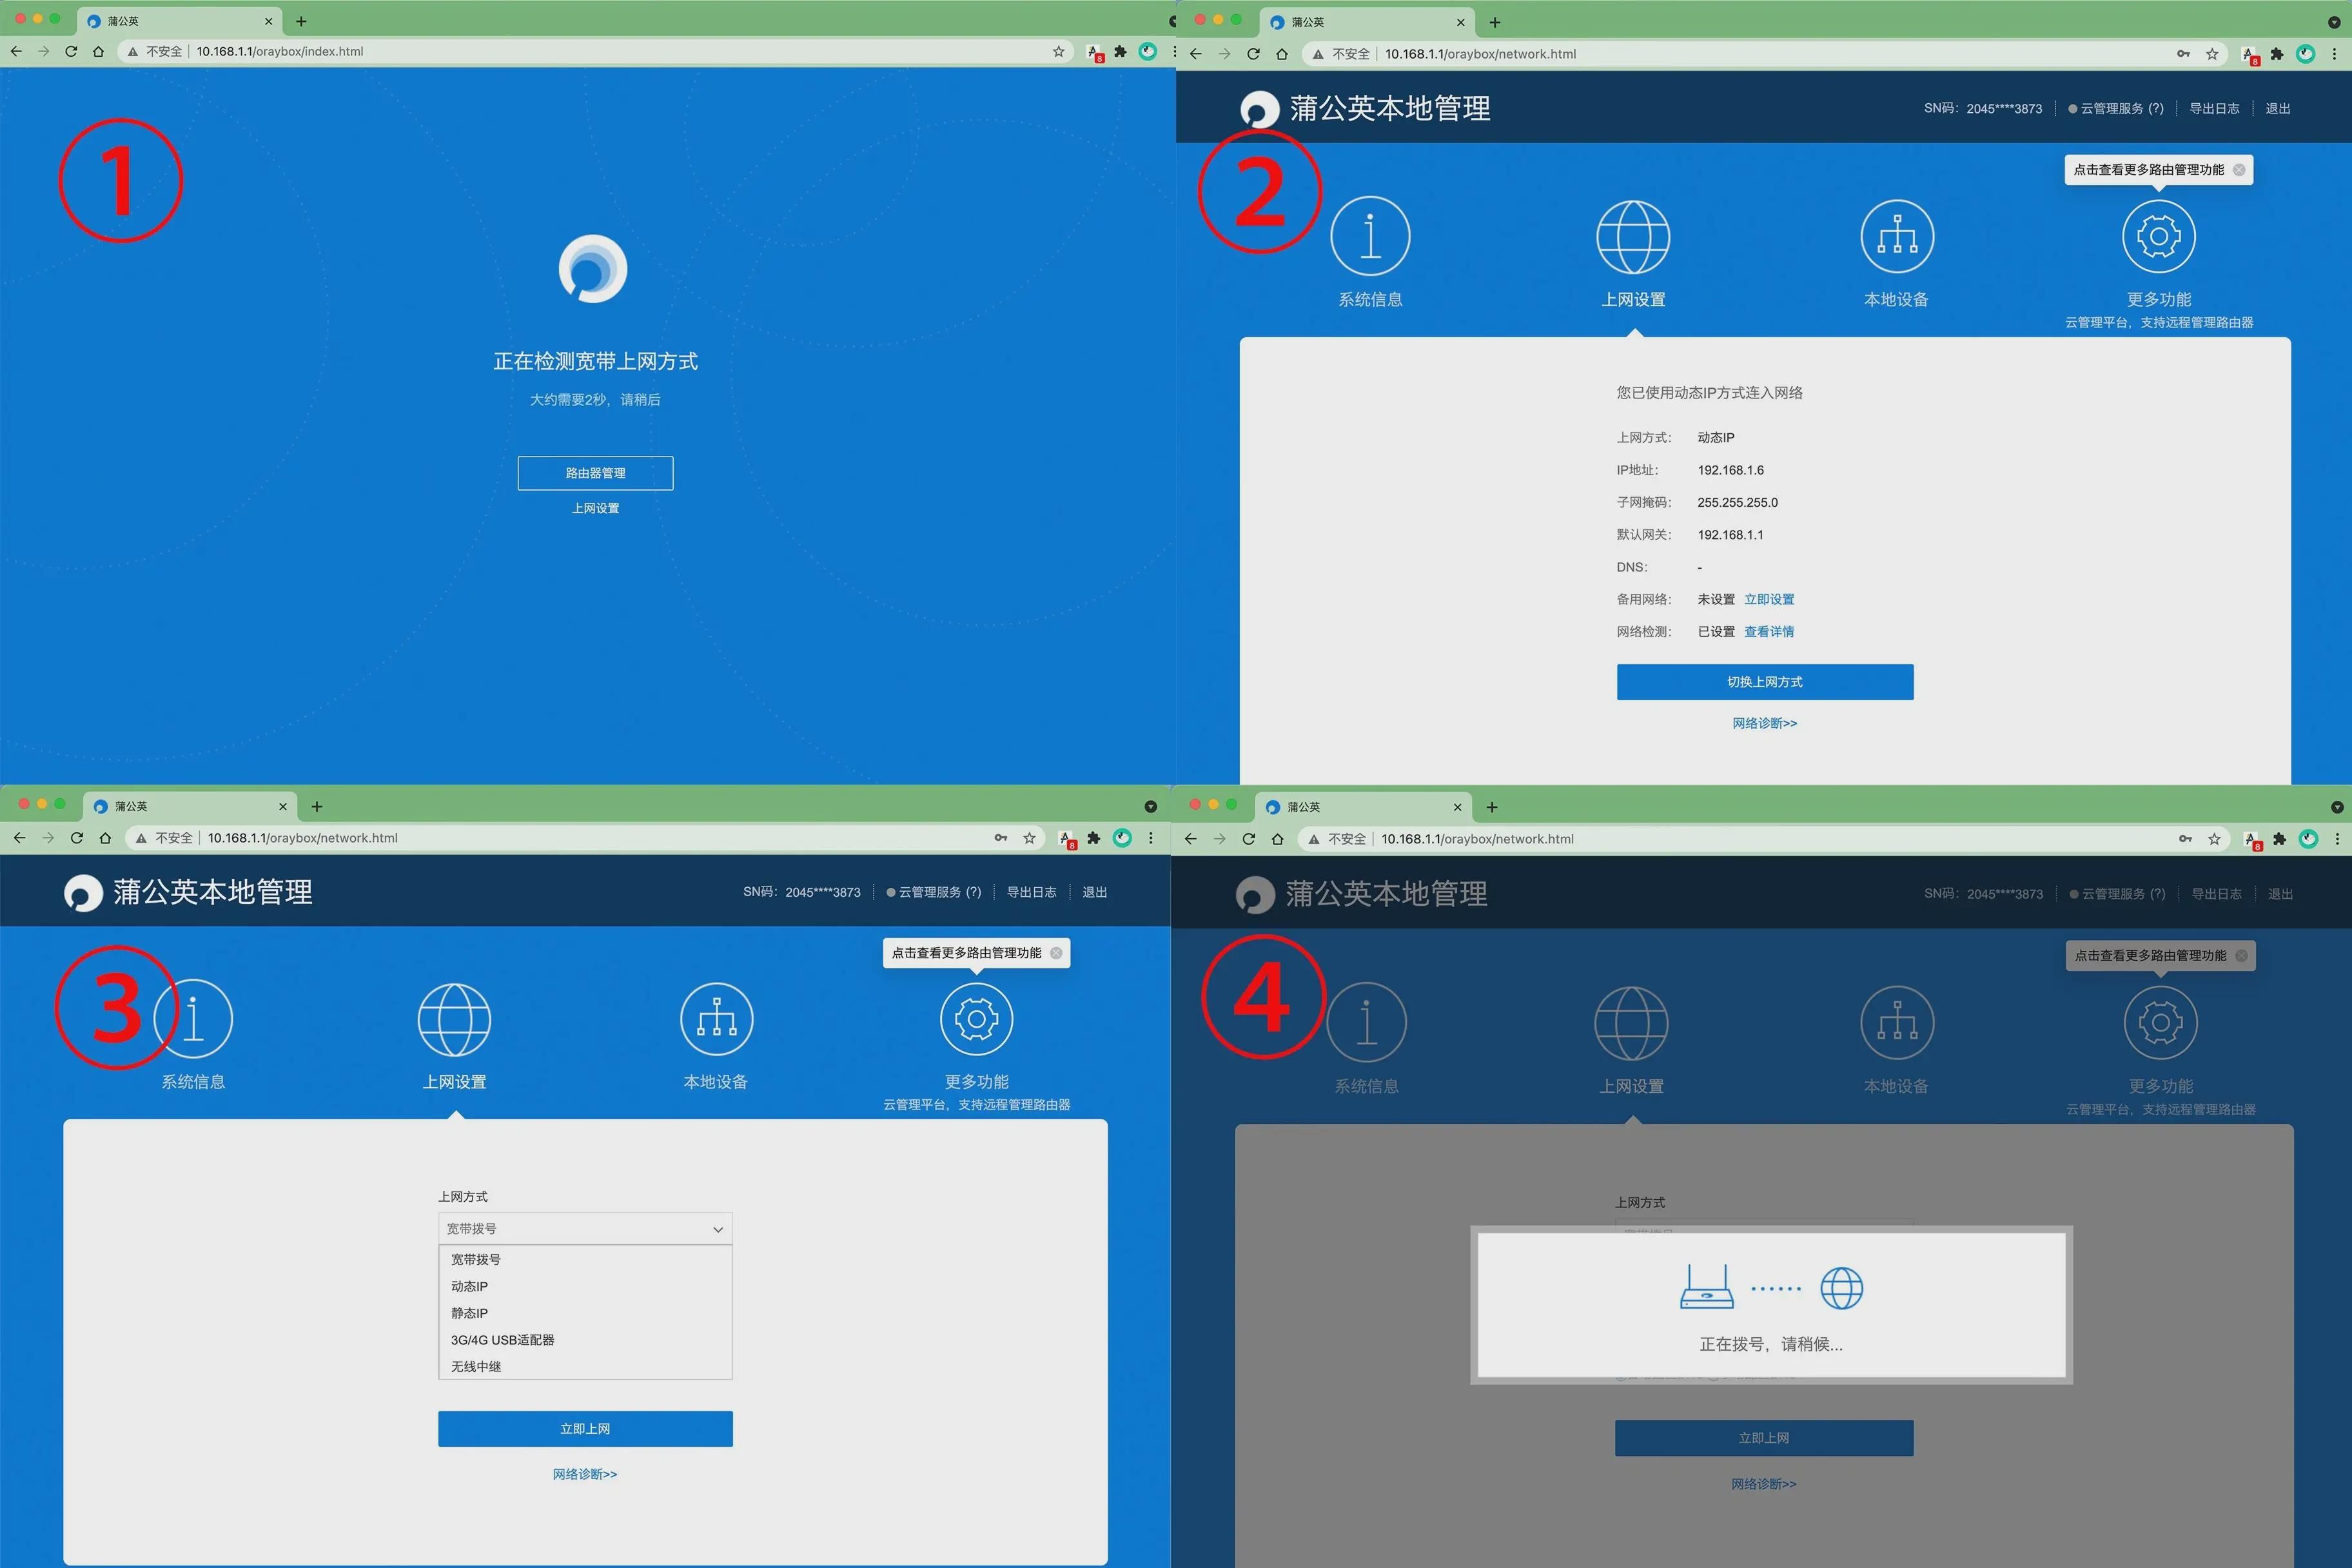Click 云管理服务 in window 2 header
Screen dimensions: 2352x1568
tap(2117, 108)
